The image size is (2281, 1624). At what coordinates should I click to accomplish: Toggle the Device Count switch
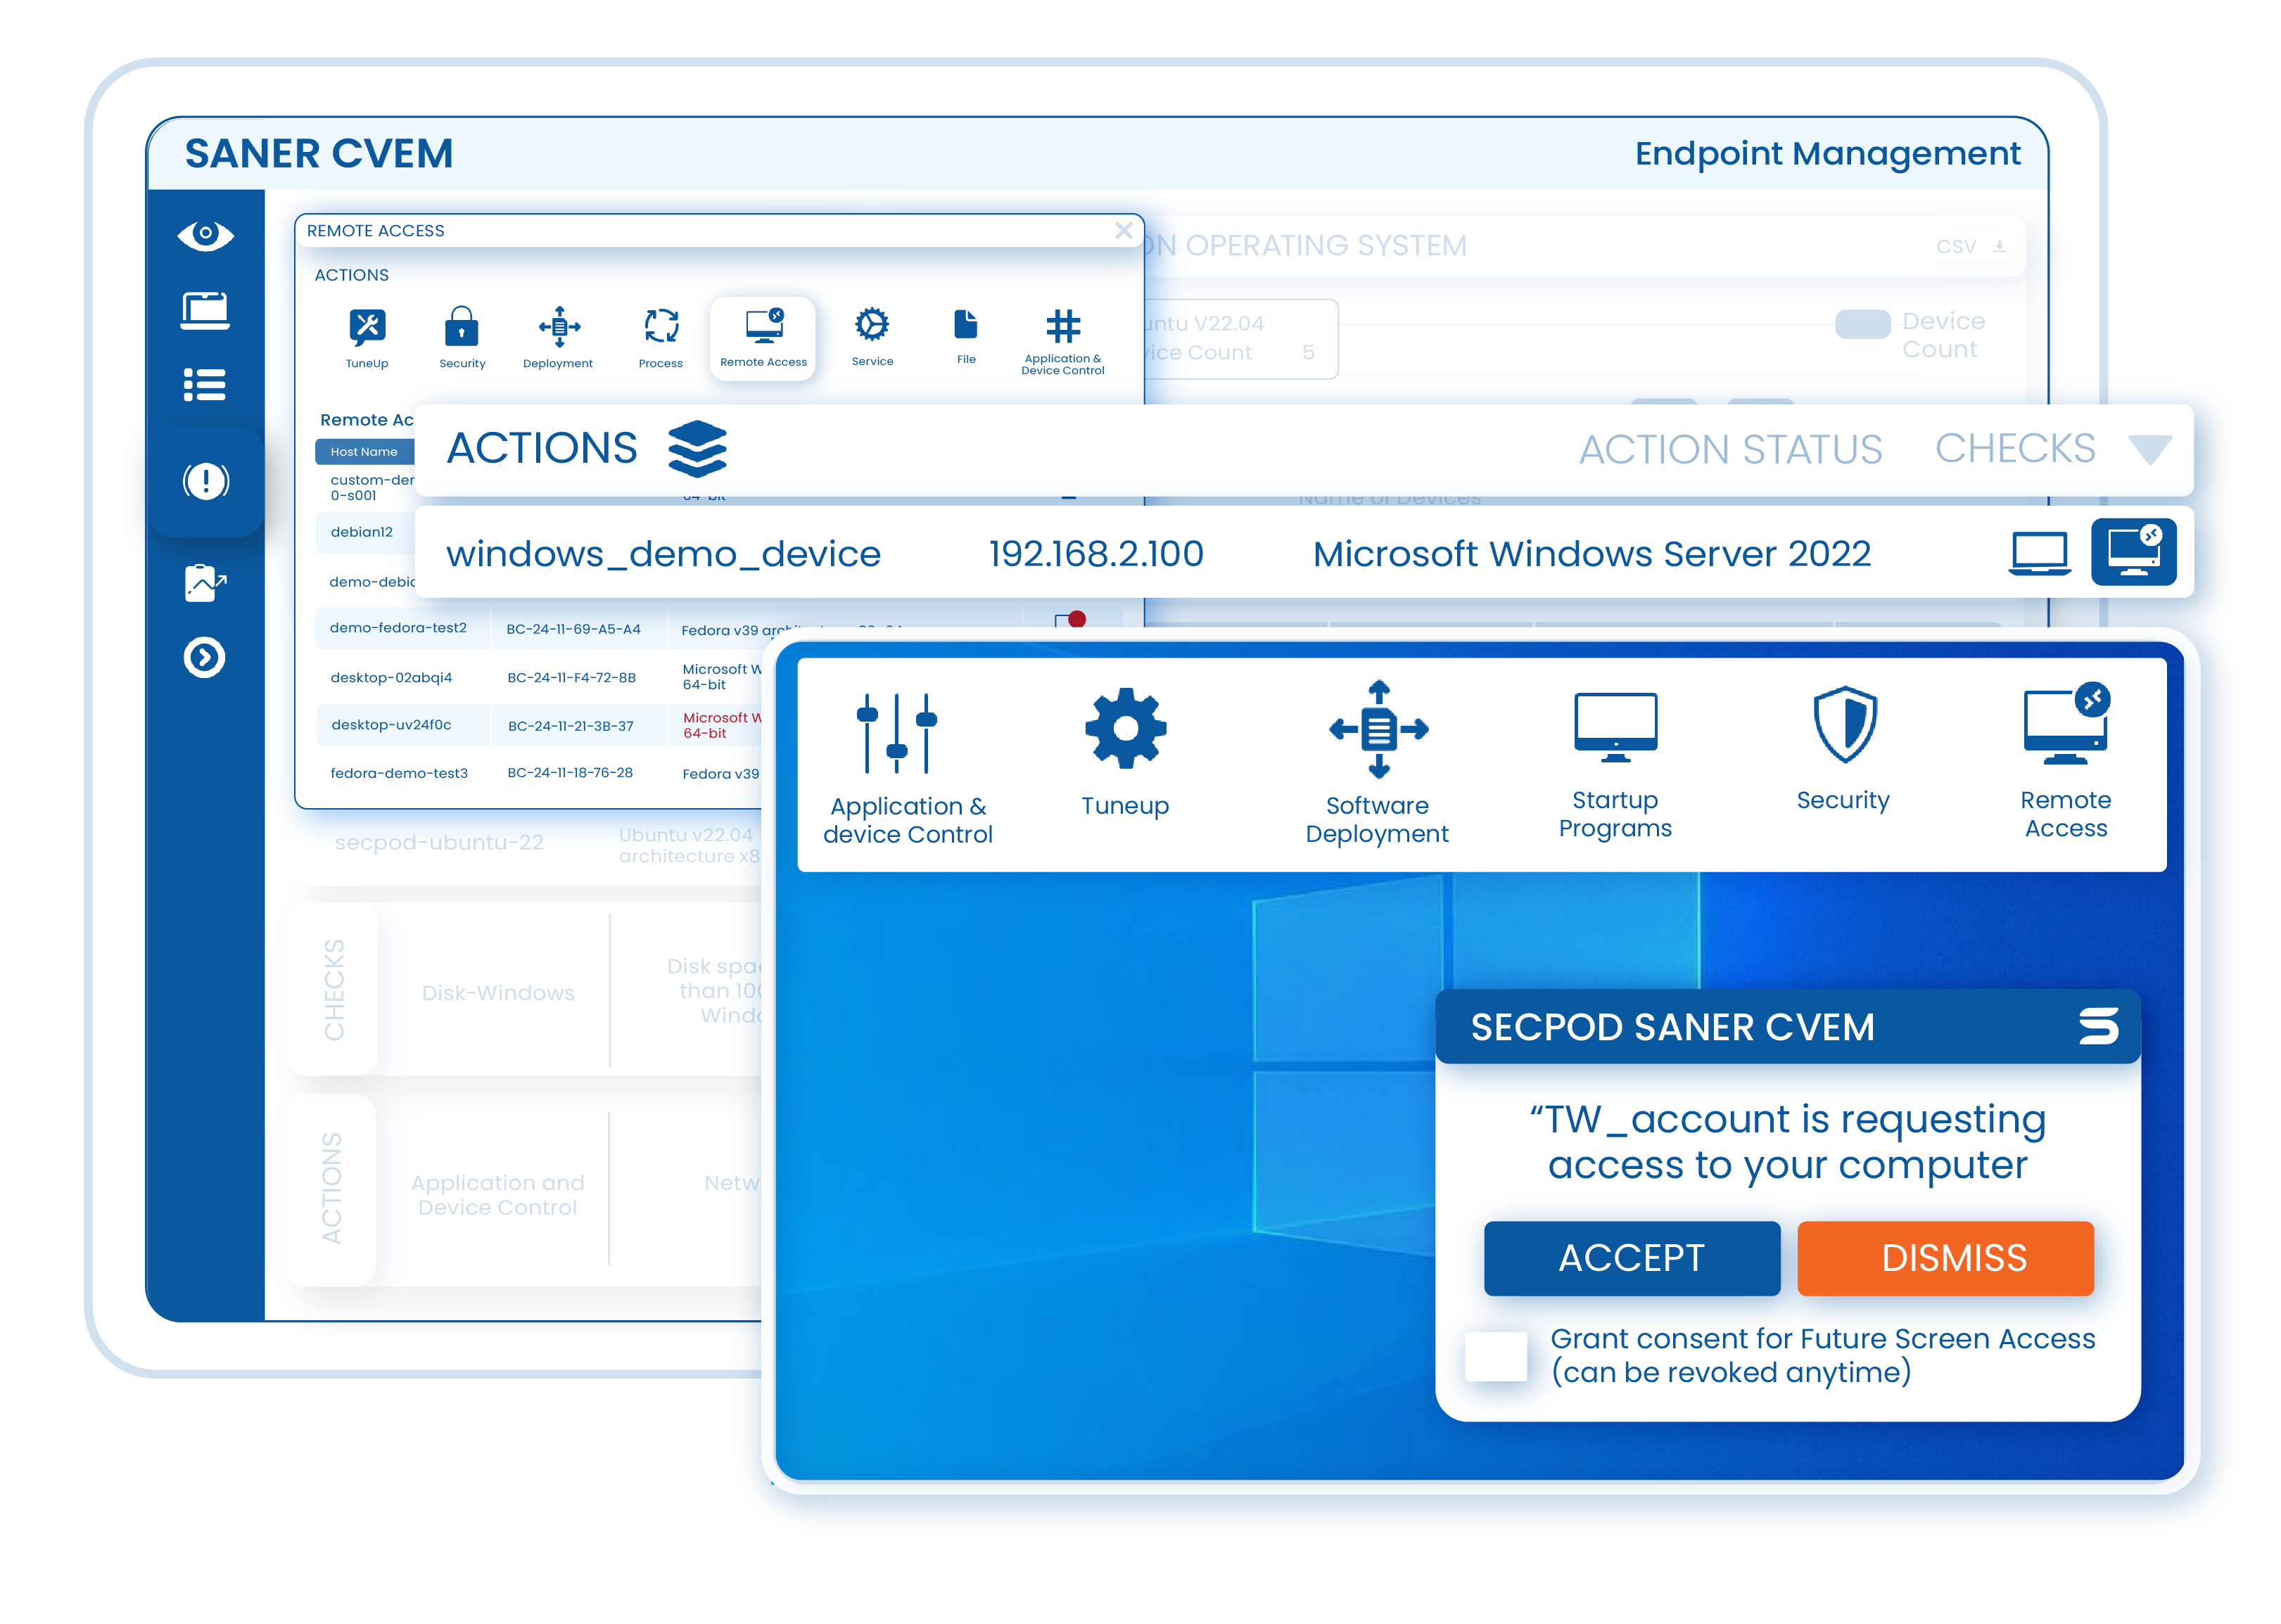(x=1862, y=324)
